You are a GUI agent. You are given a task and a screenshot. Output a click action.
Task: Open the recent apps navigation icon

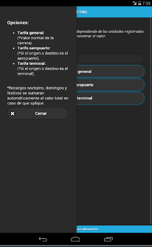click(108, 239)
